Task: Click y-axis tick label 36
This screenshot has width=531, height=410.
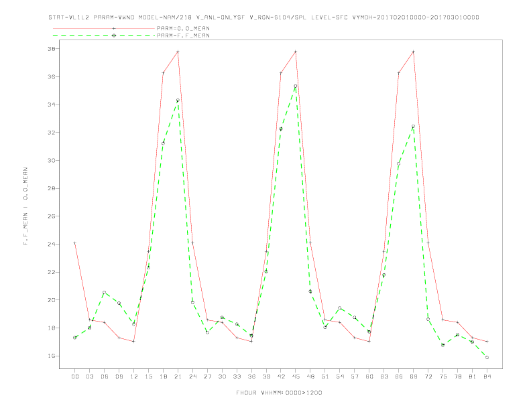Action: coord(52,77)
